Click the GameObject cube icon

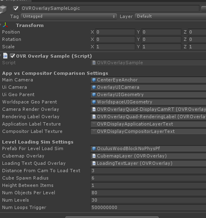pos(3,9)
